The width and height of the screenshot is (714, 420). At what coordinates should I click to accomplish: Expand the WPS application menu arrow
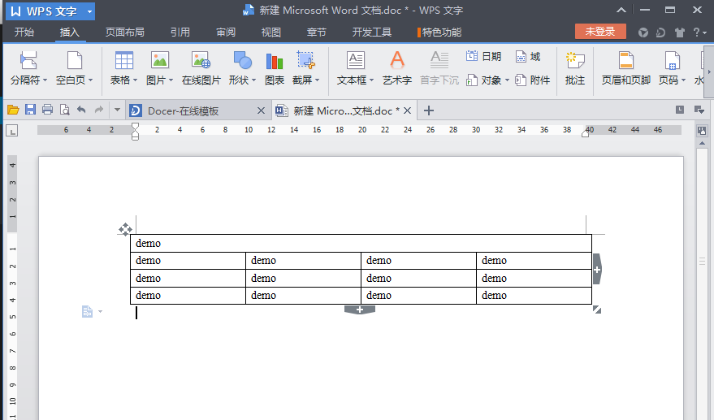(x=89, y=11)
